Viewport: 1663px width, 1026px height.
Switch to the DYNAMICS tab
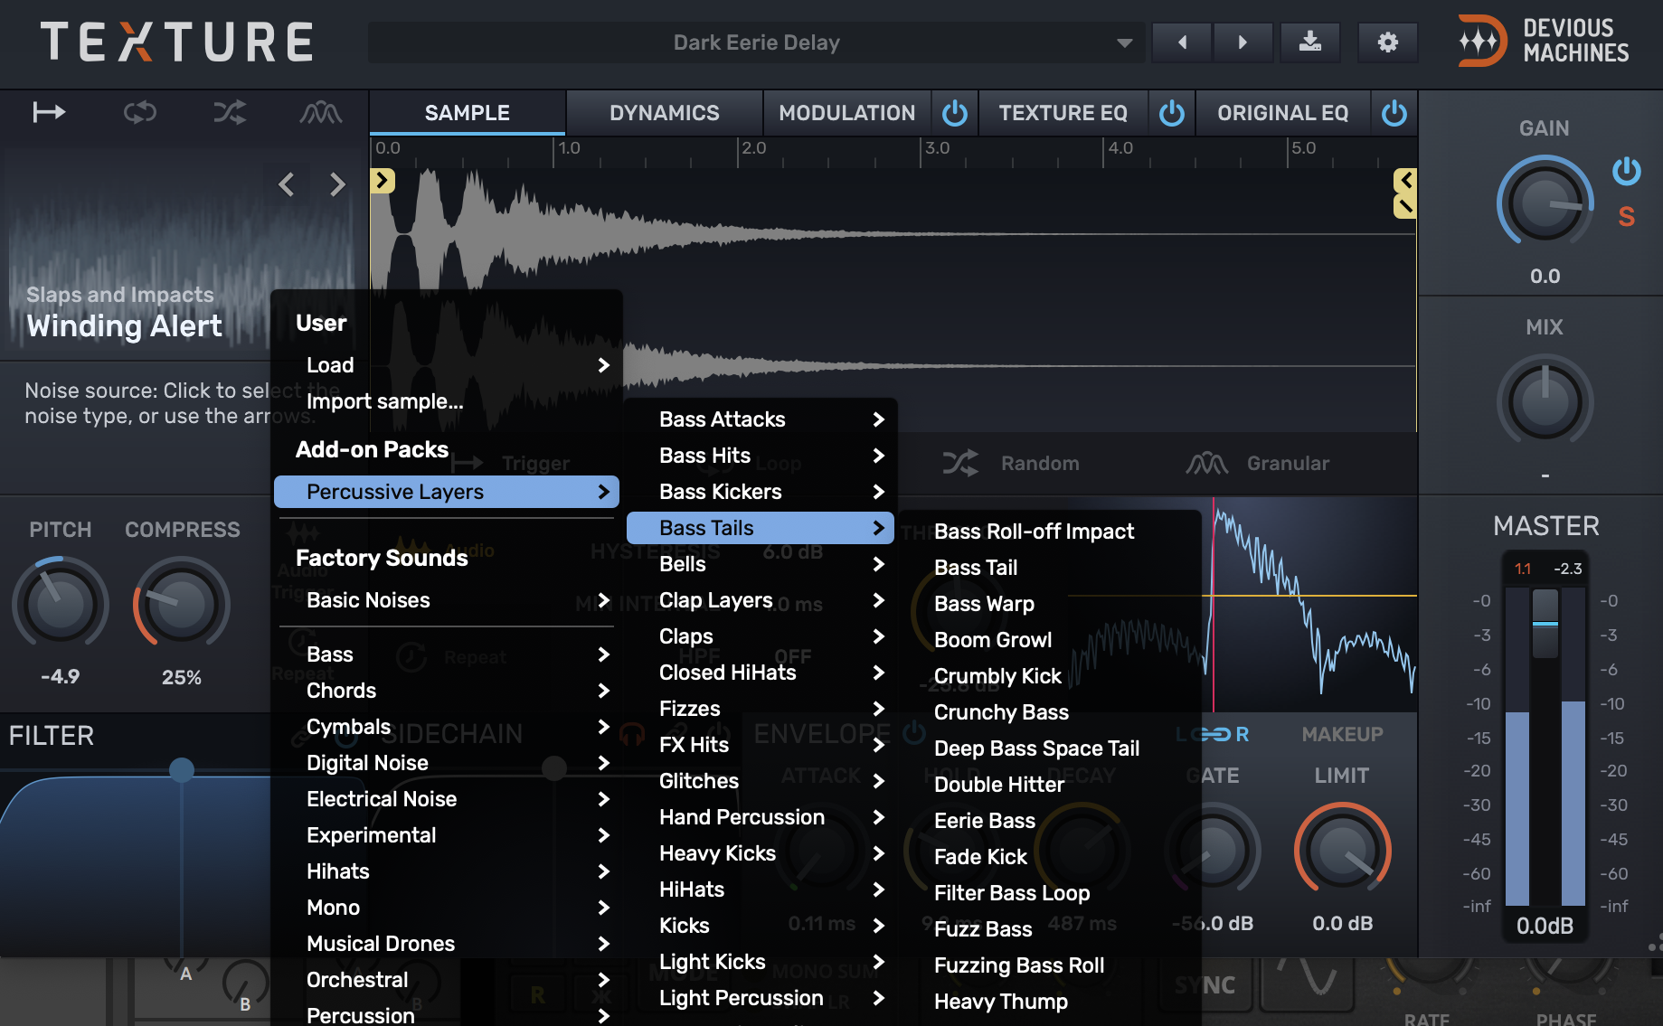[665, 113]
